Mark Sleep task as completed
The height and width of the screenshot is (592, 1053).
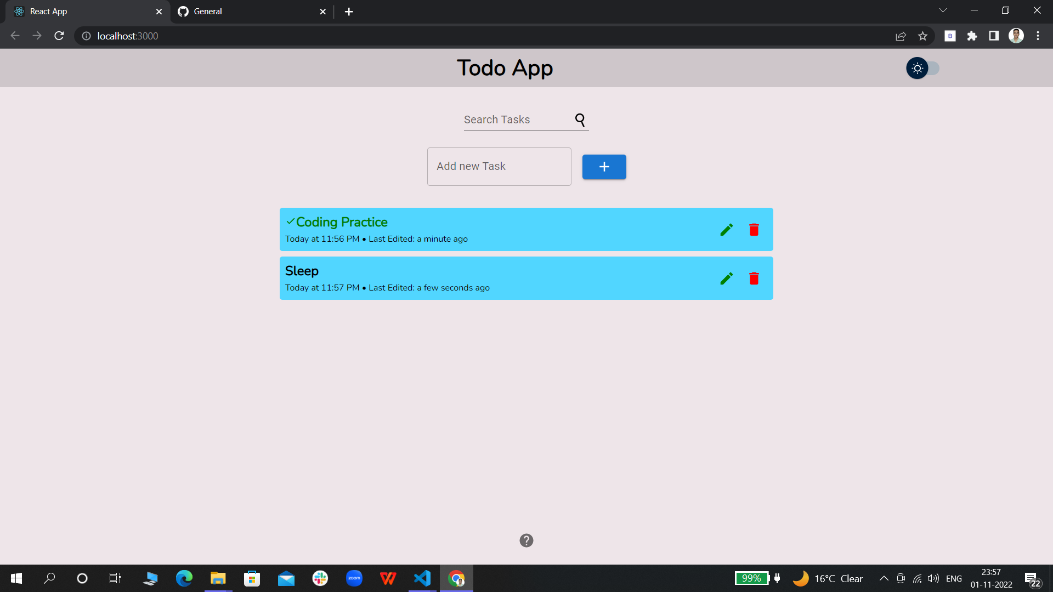pyautogui.click(x=302, y=271)
